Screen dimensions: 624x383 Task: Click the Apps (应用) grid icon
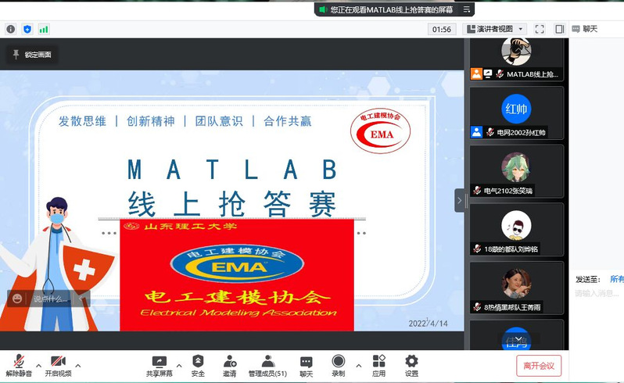378,362
